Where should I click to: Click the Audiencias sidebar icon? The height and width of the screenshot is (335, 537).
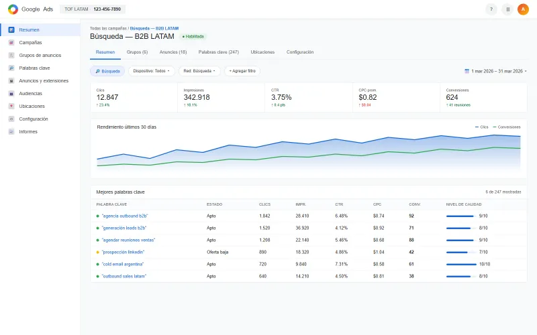[x=11, y=93]
